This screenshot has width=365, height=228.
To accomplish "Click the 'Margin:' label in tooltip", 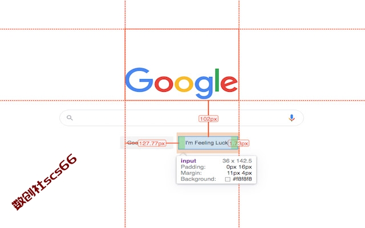I will click(x=191, y=173).
